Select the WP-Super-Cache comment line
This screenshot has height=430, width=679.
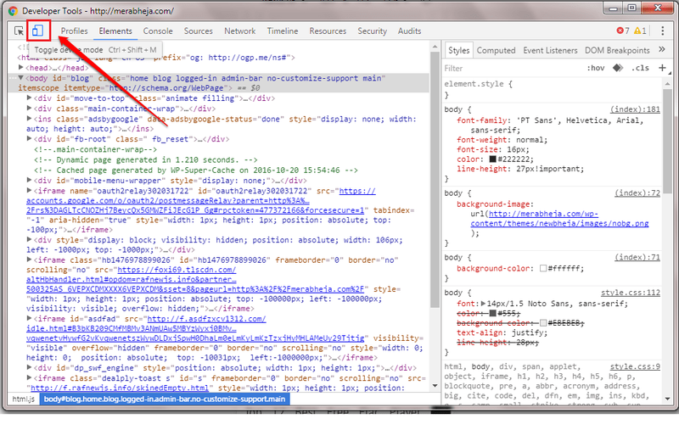[x=196, y=170]
